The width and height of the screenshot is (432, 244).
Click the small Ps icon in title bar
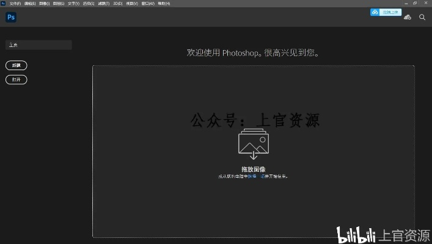point(3,4)
